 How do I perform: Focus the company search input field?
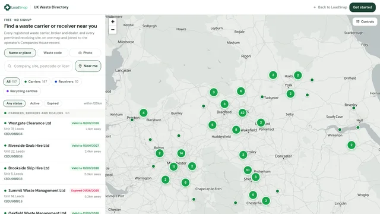coord(39,66)
